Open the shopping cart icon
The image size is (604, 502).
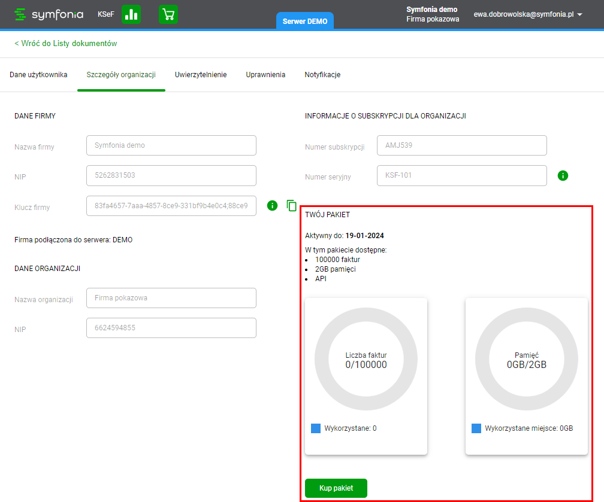click(x=168, y=14)
